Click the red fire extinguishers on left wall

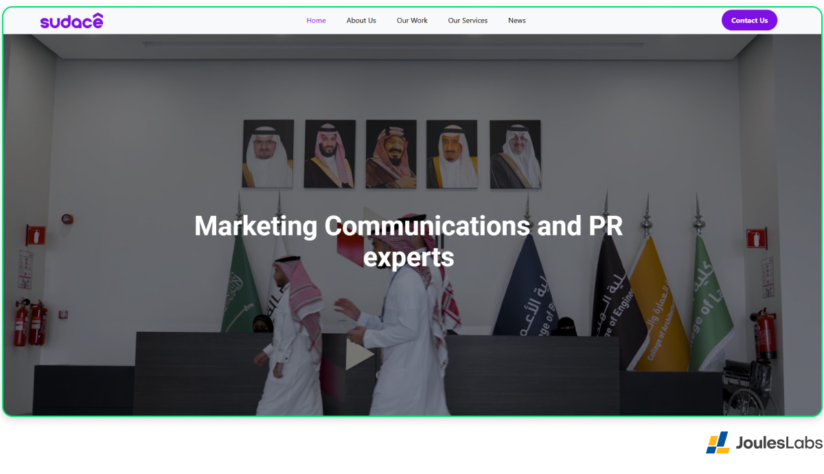click(x=30, y=321)
